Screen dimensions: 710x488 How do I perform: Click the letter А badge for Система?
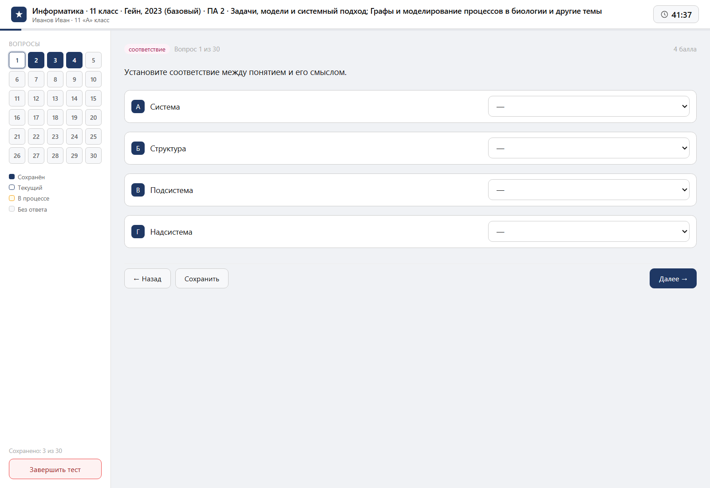[138, 106]
